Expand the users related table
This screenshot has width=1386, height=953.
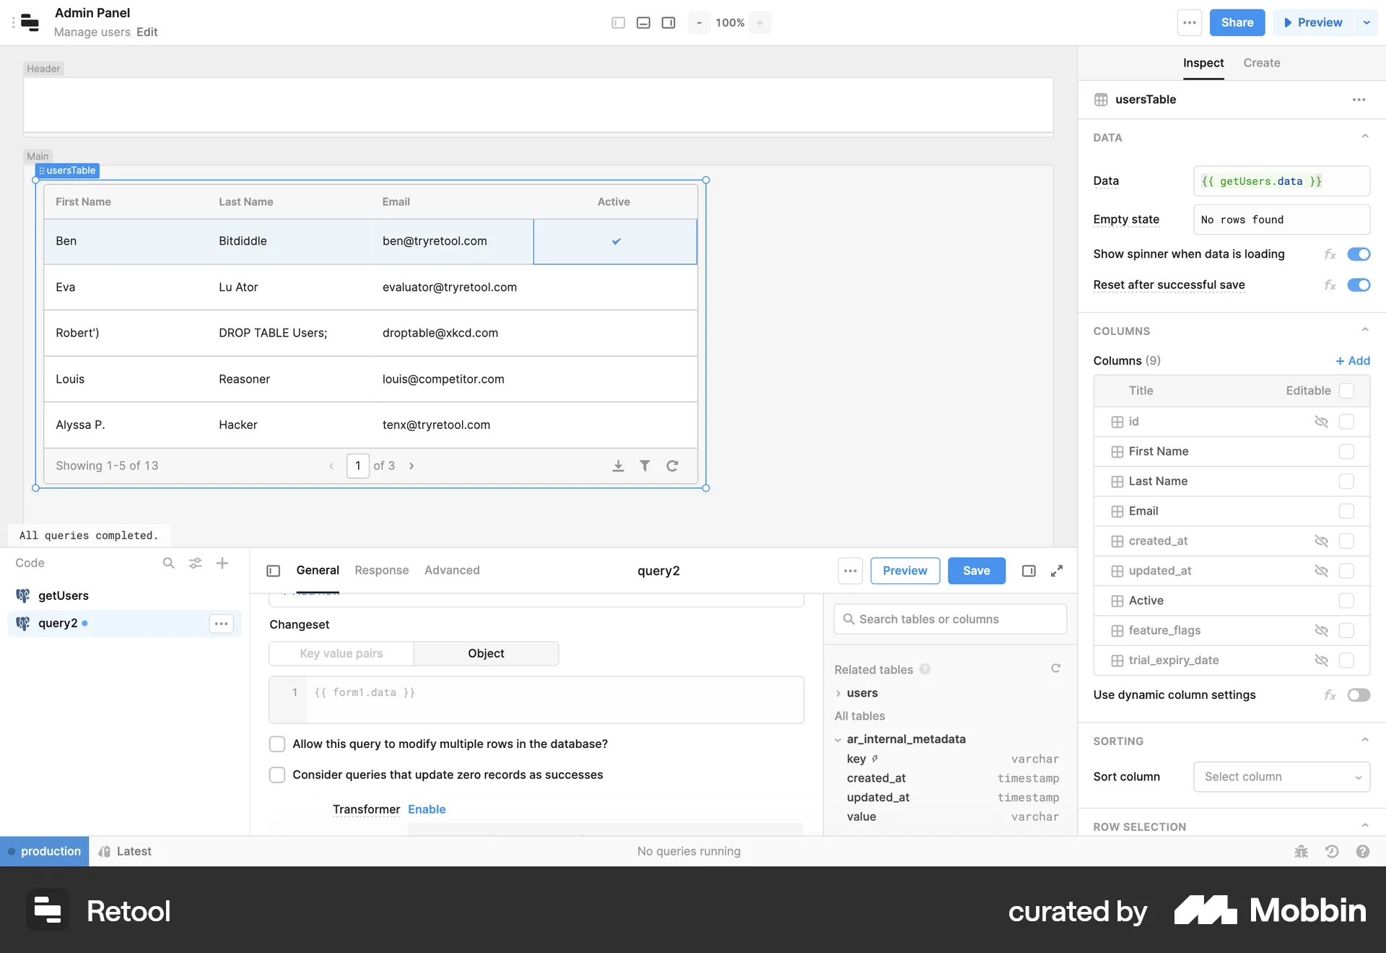pyautogui.click(x=838, y=693)
